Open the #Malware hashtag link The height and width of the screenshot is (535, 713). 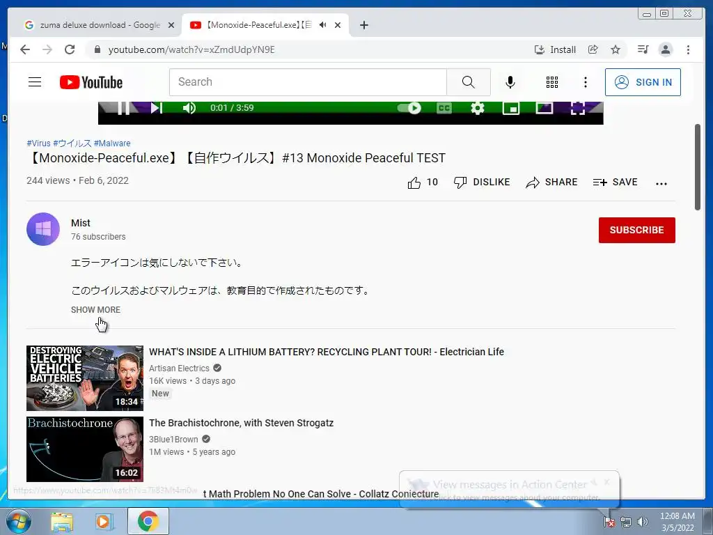tap(112, 144)
